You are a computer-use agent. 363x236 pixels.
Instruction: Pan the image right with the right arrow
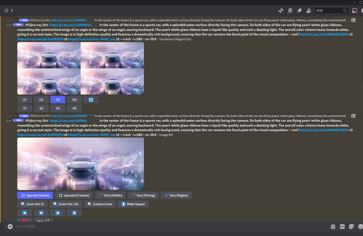click(x=41, y=213)
